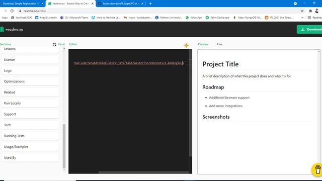Add the Running Tests section
Screen dimensions: 322x181
[x=30, y=136]
